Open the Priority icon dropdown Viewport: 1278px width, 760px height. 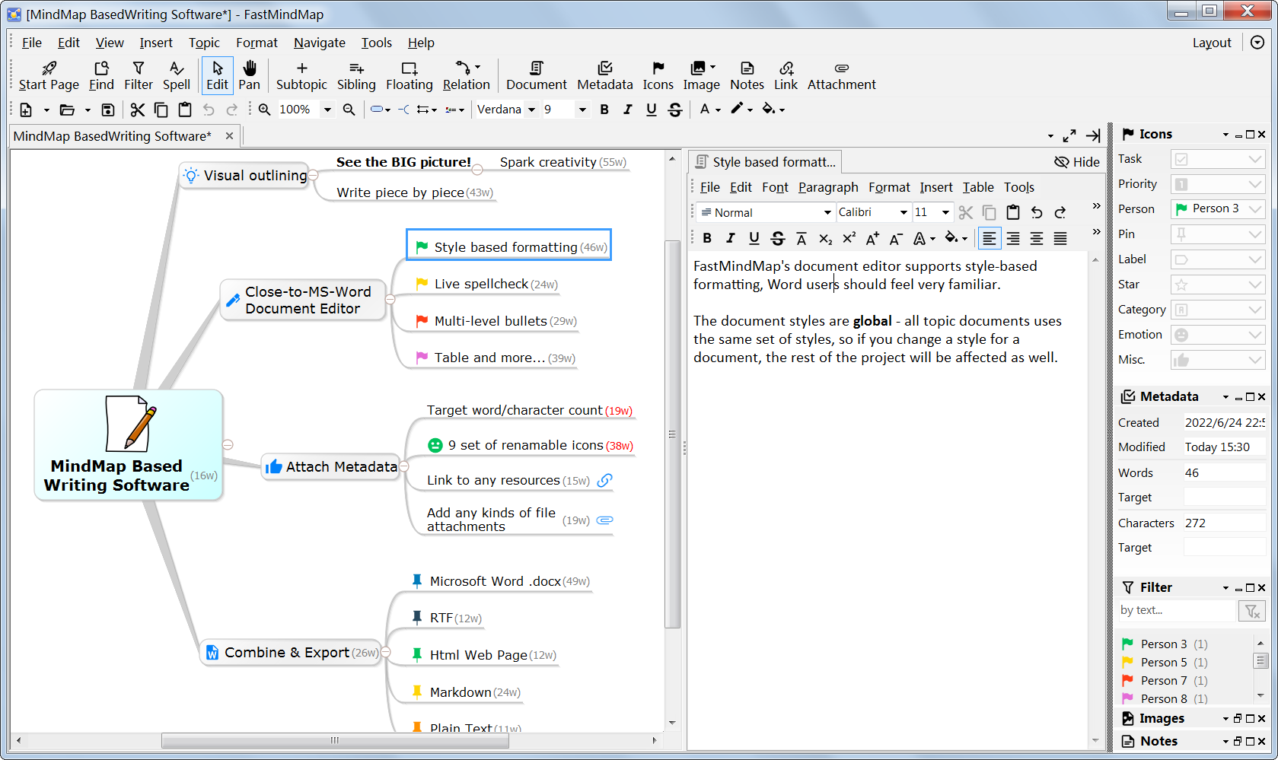(1255, 184)
